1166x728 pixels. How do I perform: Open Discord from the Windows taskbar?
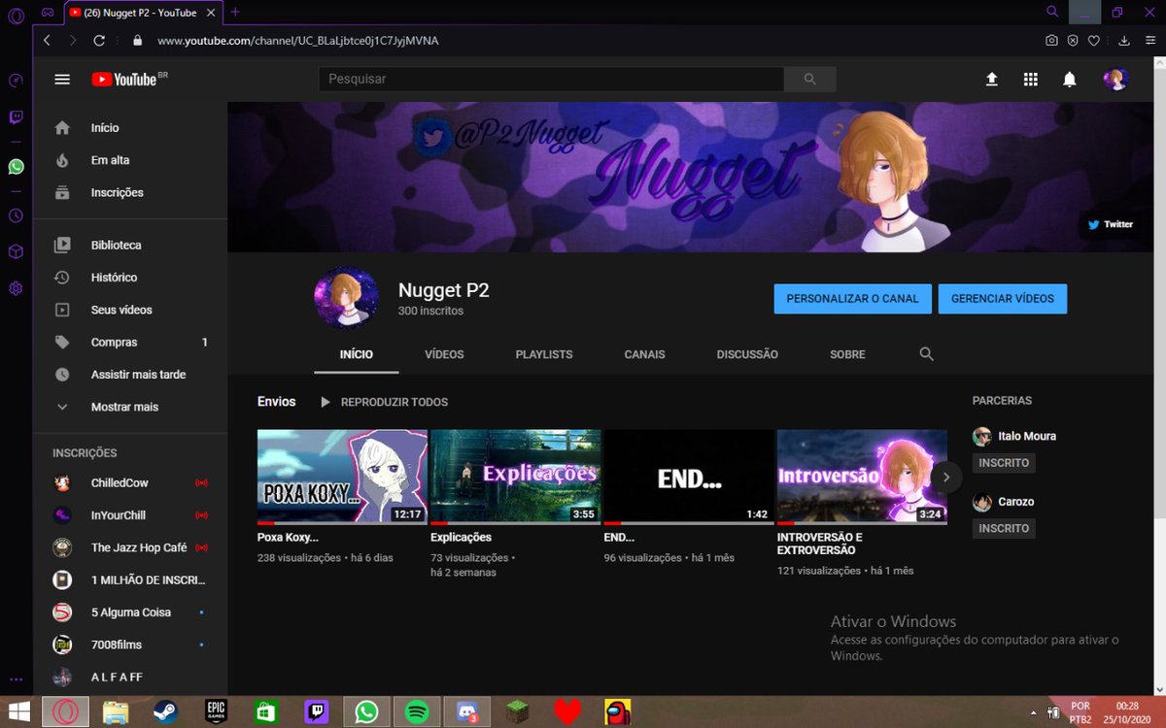[x=467, y=711]
